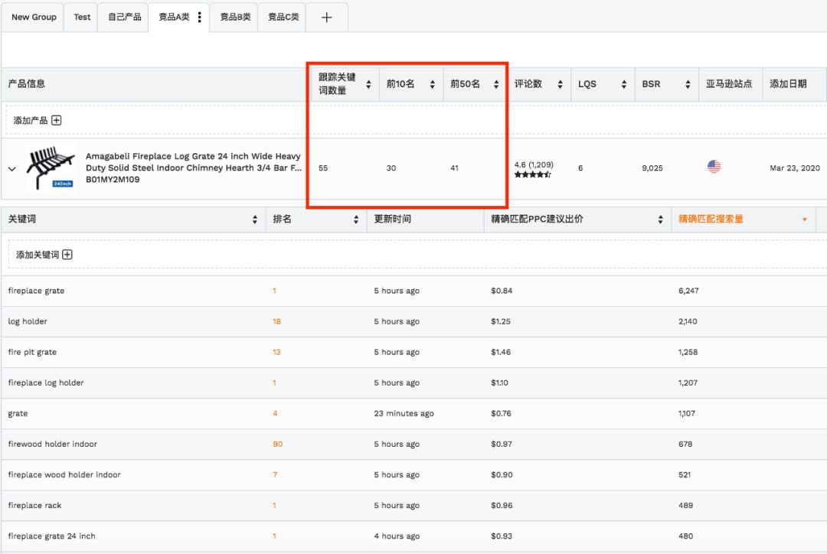The image size is (827, 554).
Task: Sort by 前10名 column arrows
Action: point(432,84)
